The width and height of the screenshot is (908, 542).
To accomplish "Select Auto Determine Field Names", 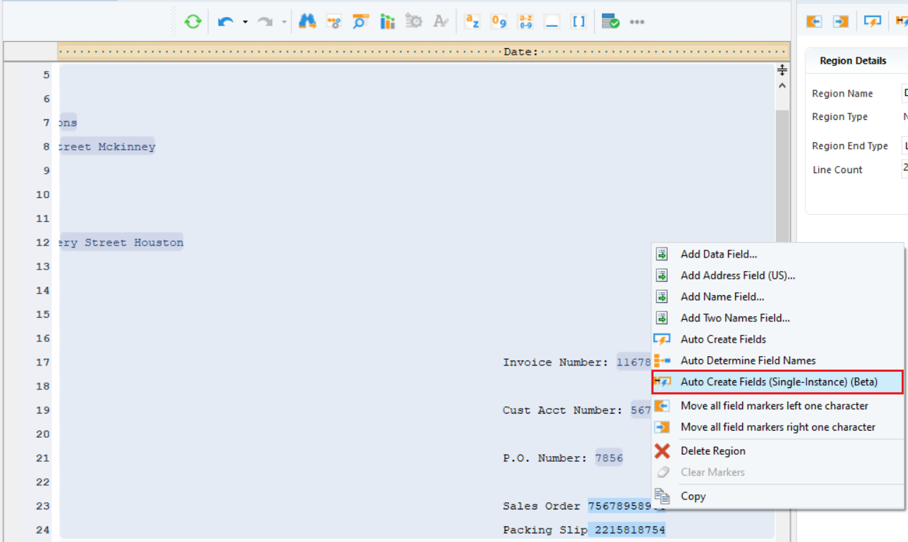I will (x=748, y=360).
